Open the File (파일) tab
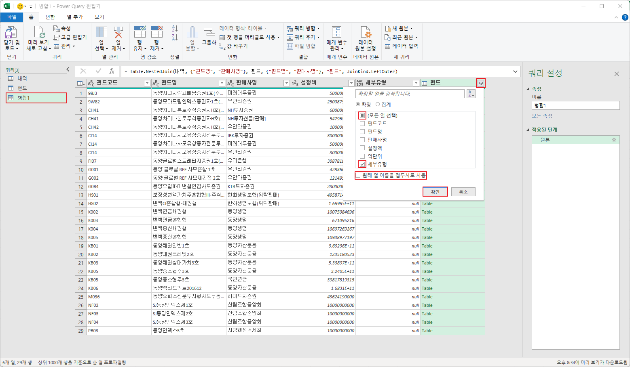Screen dimensions: 630x367 pos(12,17)
